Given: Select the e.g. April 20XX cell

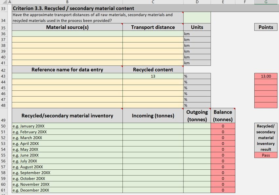Looking at the screenshot, I should coord(67,143).
